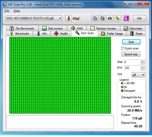Image resolution: width=152 pixels, height=137 pixels.
Task: Open the File menu
Action: [x=7, y=11]
